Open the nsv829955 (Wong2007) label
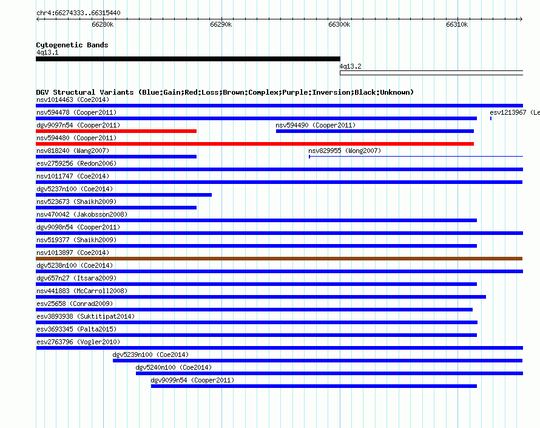 [x=345, y=151]
